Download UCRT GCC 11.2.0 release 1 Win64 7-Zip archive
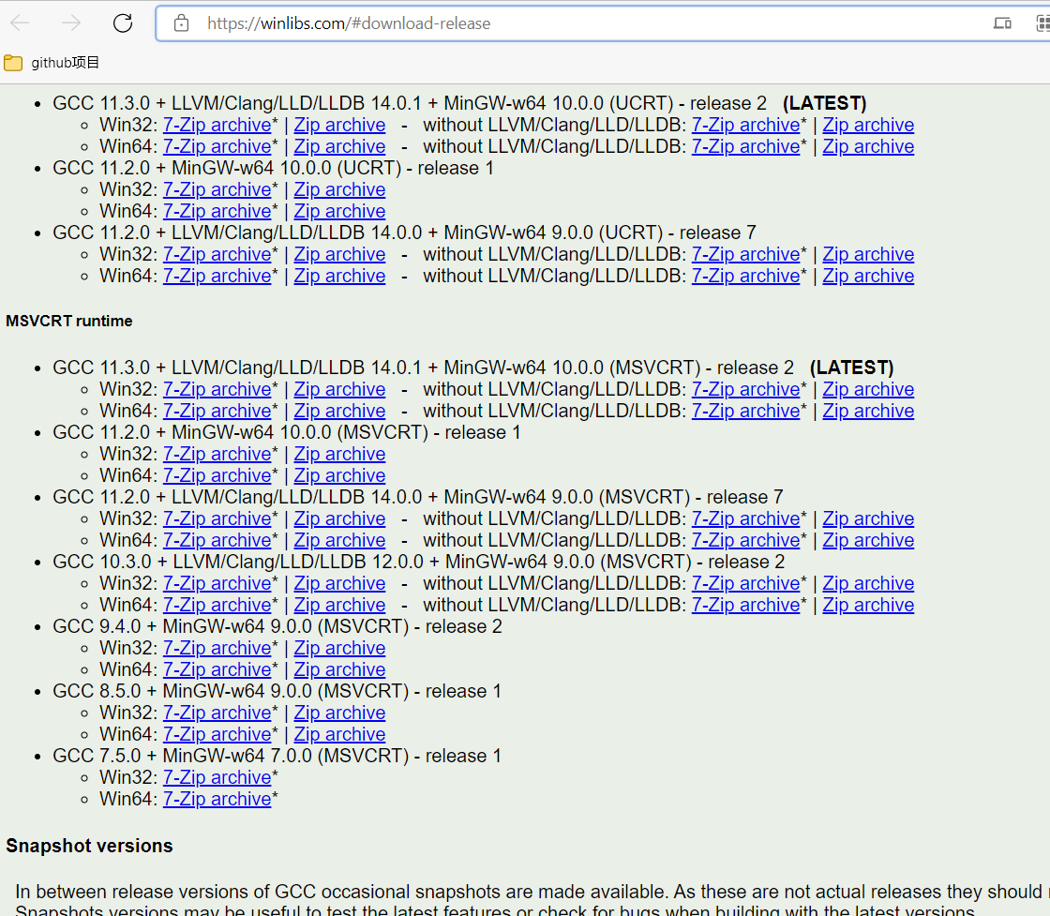Image resolution: width=1050 pixels, height=916 pixels. (217, 212)
